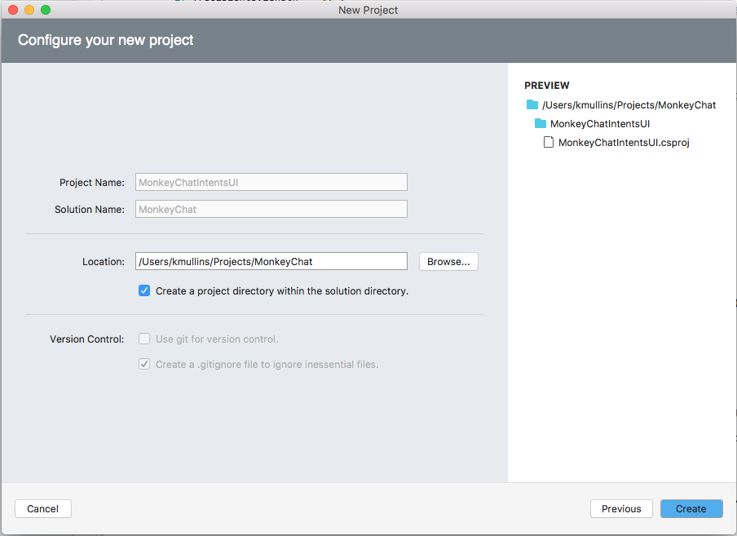The height and width of the screenshot is (536, 737).
Task: Select the /Users/kmullins/Projects/MonkeyChat entry in Preview
Action: [629, 104]
